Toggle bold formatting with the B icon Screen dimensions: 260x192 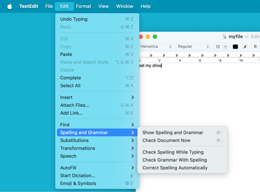tap(255, 47)
